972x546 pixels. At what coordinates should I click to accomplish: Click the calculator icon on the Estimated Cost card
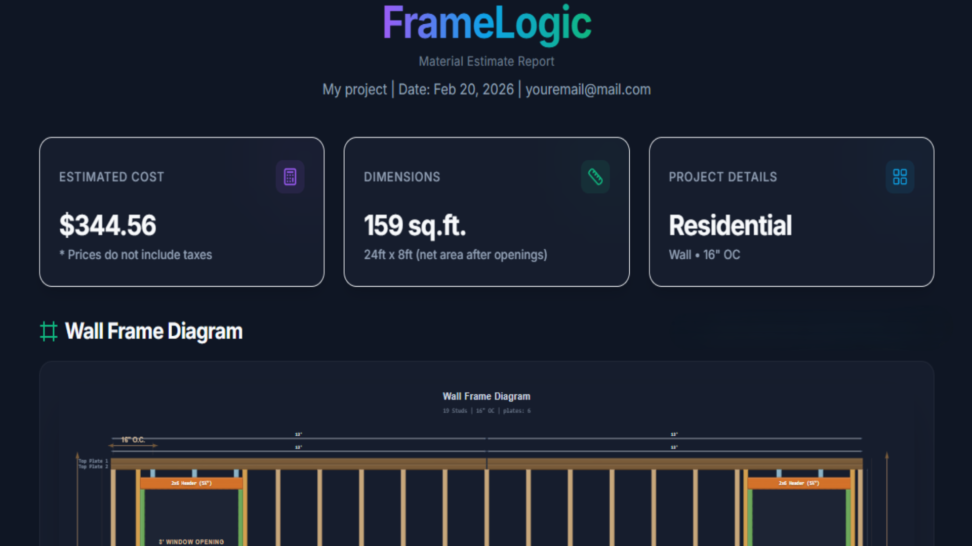[290, 176]
